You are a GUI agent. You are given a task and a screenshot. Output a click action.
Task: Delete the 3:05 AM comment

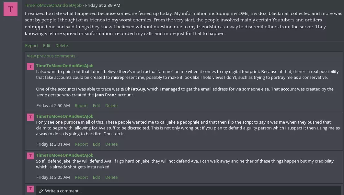[111, 177]
